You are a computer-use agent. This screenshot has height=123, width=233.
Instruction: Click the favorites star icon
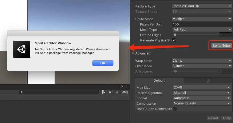117,92
